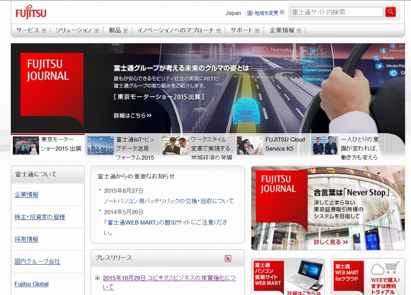Open the ユビキタスビジネスの体質強化 press release link
The height and width of the screenshot is (295, 411).
(x=169, y=283)
